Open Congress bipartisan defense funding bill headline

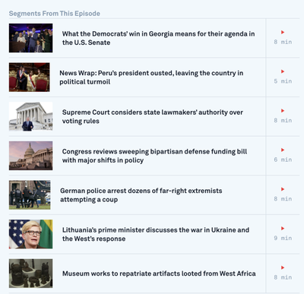pyautogui.click(x=154, y=156)
